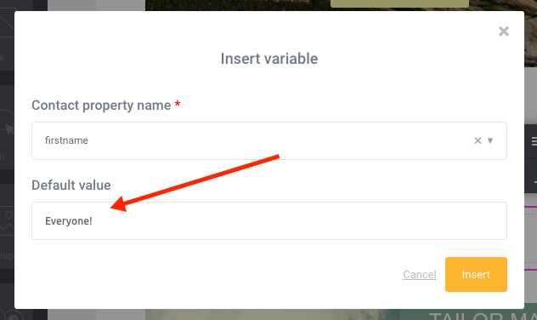Close the Insert variable dialog
The height and width of the screenshot is (320, 537).
[x=503, y=31]
